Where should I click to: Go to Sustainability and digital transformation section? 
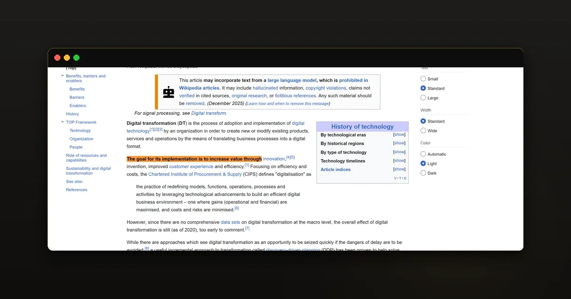click(x=89, y=171)
